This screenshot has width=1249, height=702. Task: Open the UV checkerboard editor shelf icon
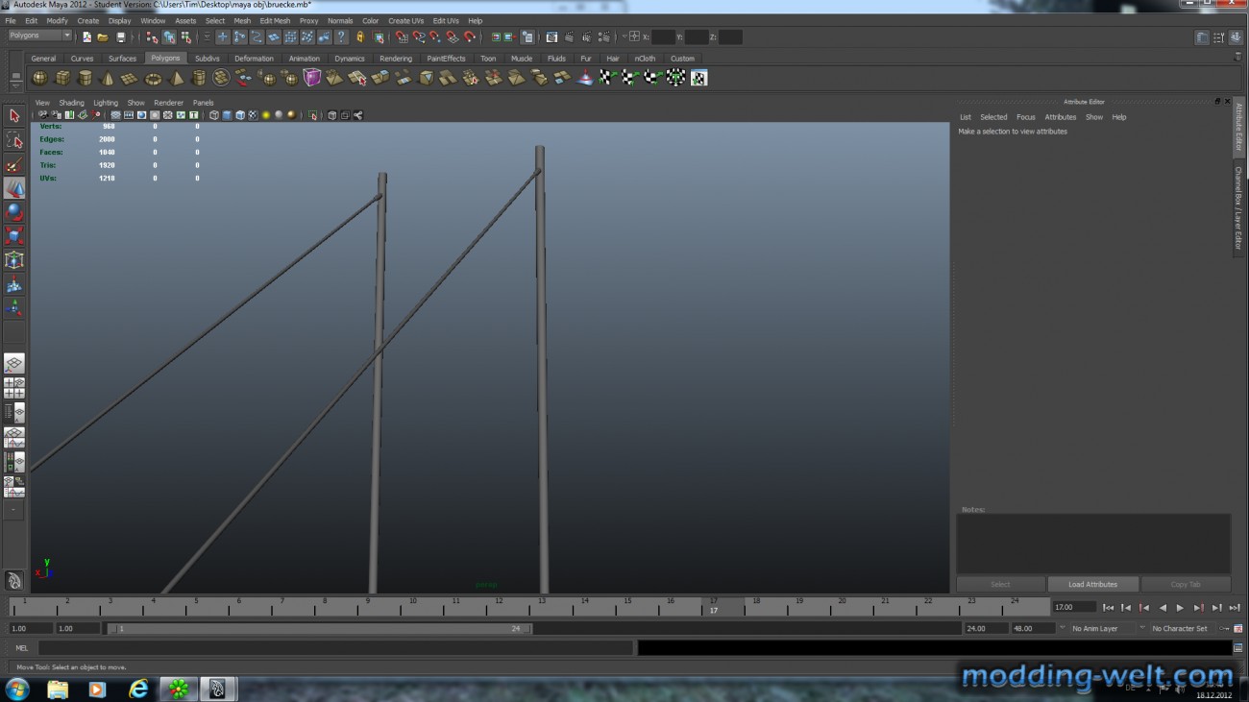698,78
